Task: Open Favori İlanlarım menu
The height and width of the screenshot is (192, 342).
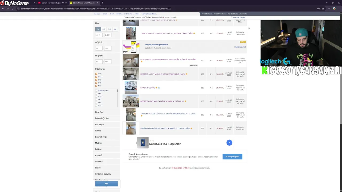Action: coord(207,14)
